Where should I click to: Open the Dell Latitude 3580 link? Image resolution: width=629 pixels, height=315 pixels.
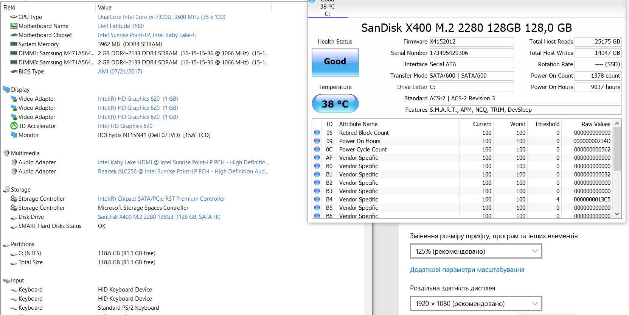click(x=121, y=26)
